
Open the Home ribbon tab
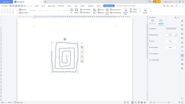pyautogui.click(x=36, y=6)
